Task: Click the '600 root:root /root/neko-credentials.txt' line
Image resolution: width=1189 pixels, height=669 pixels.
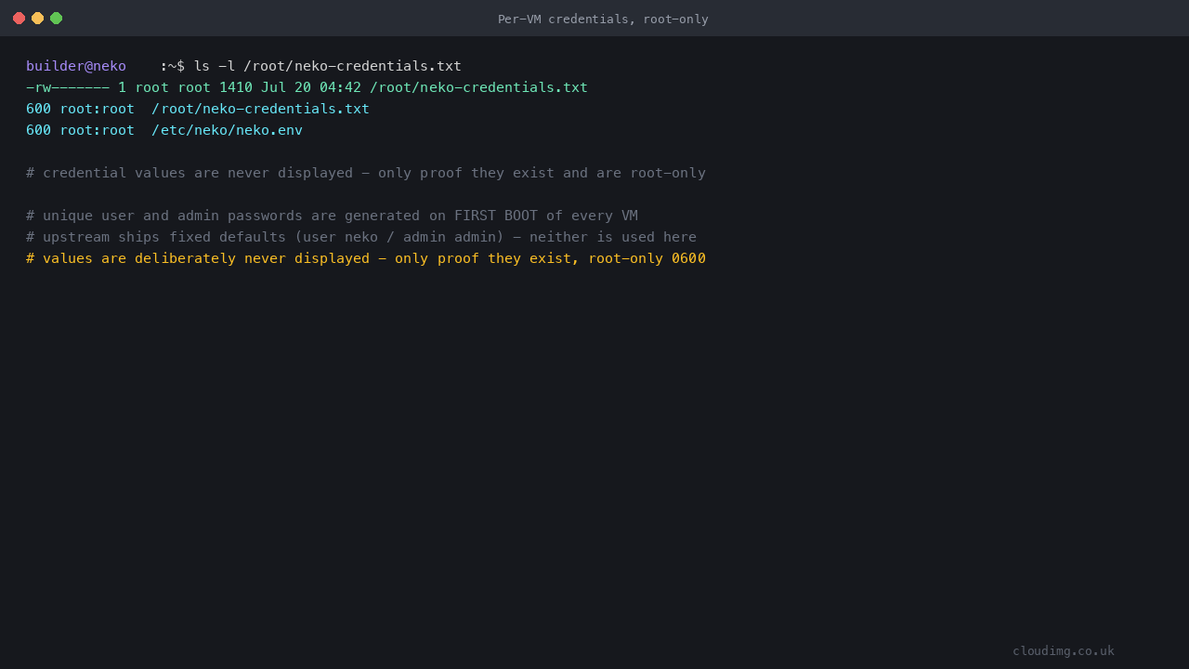Action: point(198,109)
